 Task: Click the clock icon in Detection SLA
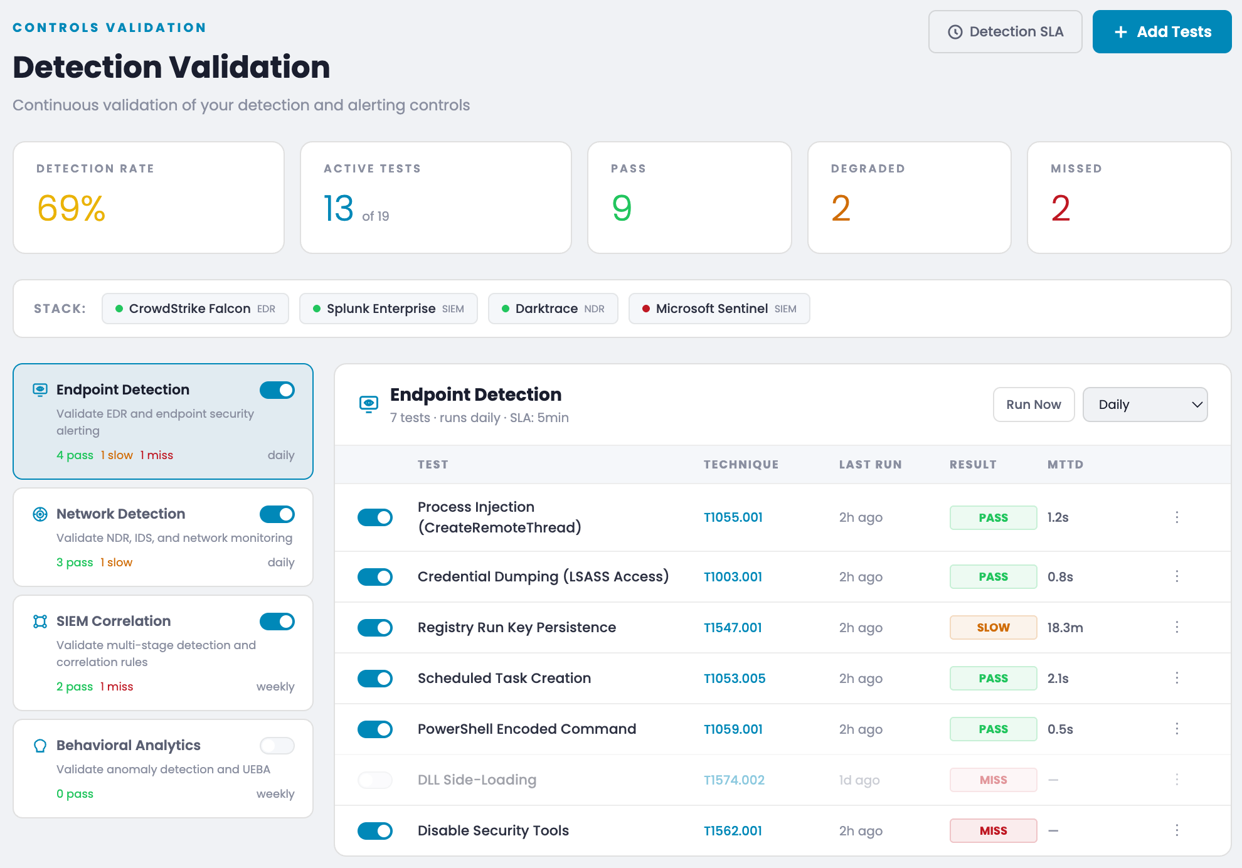tap(955, 32)
